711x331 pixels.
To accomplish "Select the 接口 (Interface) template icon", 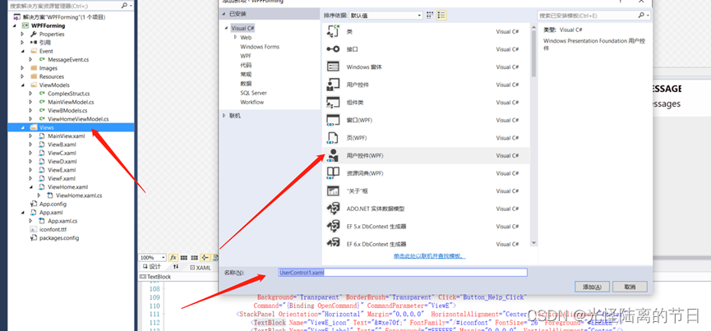I will (333, 49).
